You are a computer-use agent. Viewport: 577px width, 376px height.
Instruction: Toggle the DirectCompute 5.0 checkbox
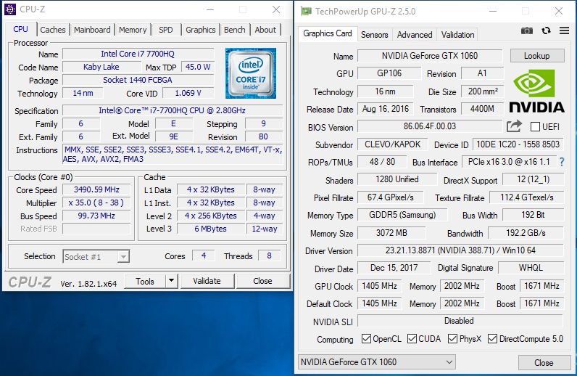coord(492,338)
